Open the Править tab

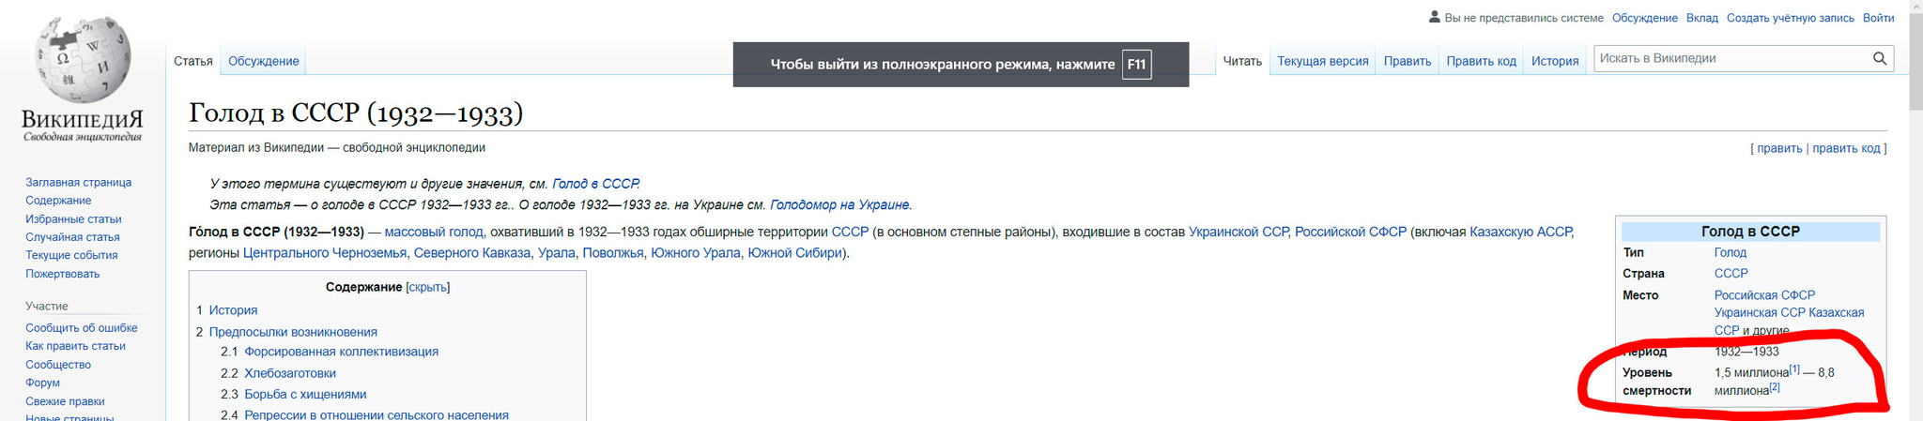coord(1407,61)
